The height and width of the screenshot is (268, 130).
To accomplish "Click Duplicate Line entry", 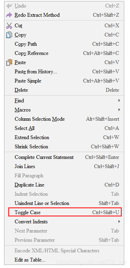I will 64,185.
